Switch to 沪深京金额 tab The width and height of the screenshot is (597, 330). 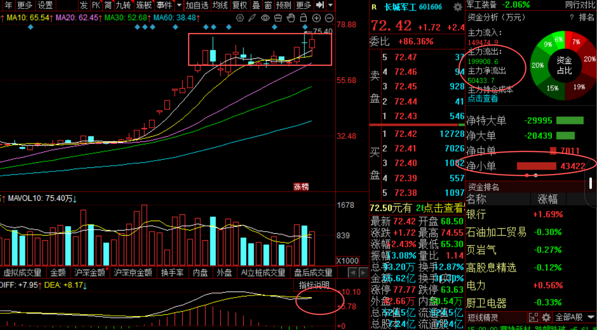(133, 273)
